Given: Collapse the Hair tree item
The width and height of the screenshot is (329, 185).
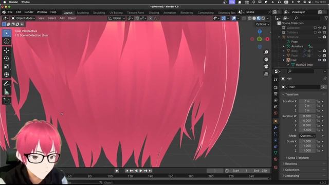Looking at the screenshot, I should pos(284,60).
